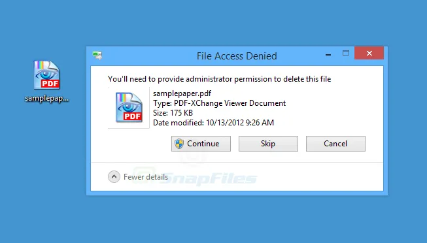
Task: Click Continue to grant administrator permission
Action: click(201, 144)
